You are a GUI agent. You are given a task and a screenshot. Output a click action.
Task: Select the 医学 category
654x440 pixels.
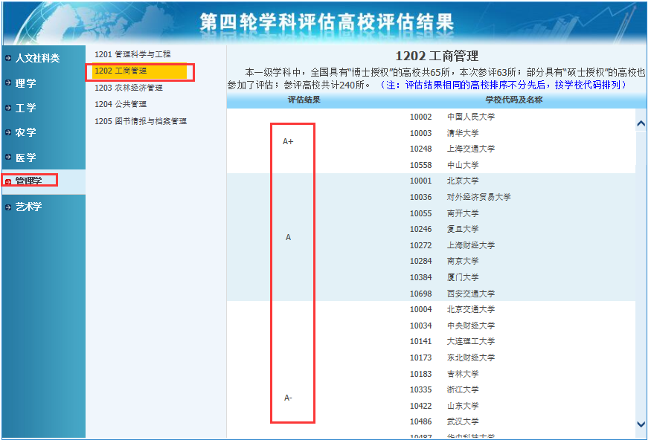[x=25, y=158]
